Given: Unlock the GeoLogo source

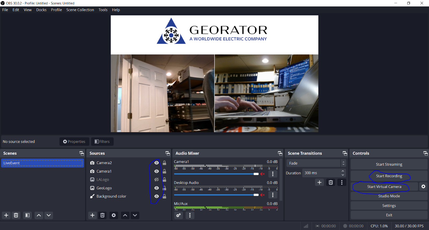Looking at the screenshot, I should coord(164,188).
